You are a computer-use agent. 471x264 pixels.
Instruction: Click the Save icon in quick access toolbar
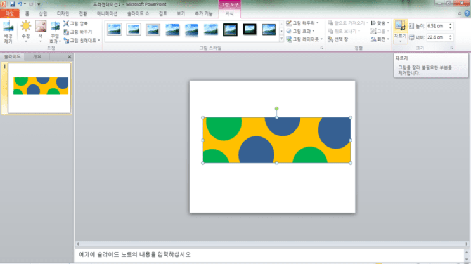coord(12,4)
